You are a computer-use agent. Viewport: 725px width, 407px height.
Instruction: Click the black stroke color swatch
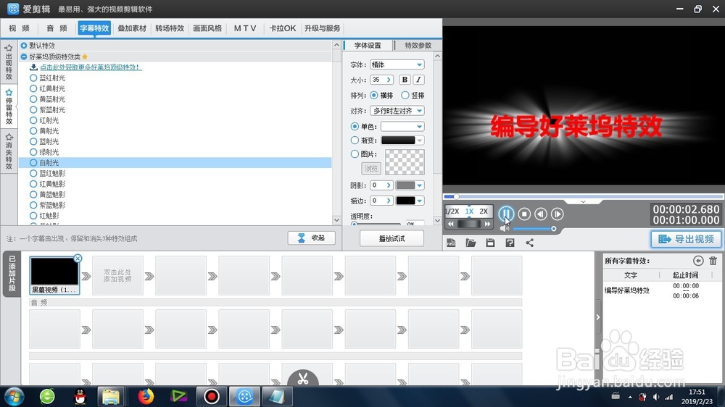click(405, 201)
